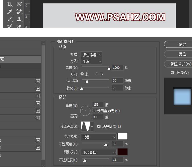Click the blue style preview thumbnail
Screen dimensions: 192x167
coord(182,97)
